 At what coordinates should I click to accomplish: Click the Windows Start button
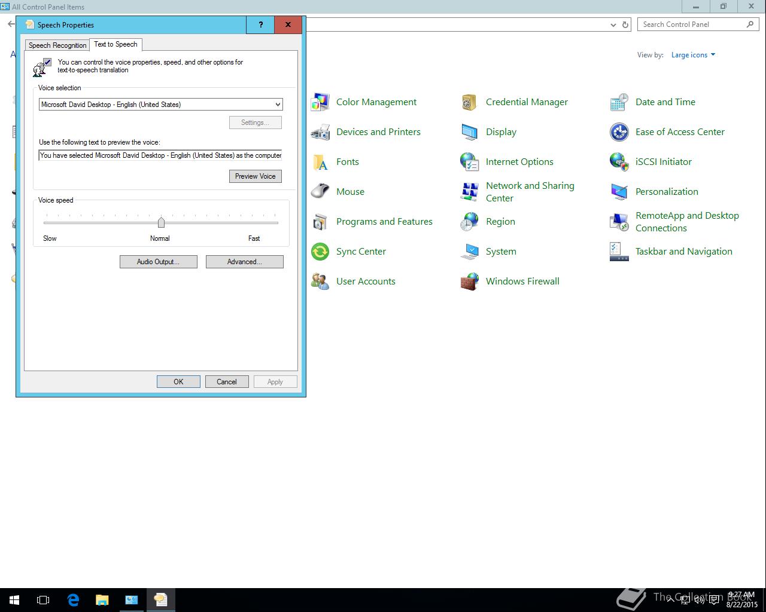14,600
